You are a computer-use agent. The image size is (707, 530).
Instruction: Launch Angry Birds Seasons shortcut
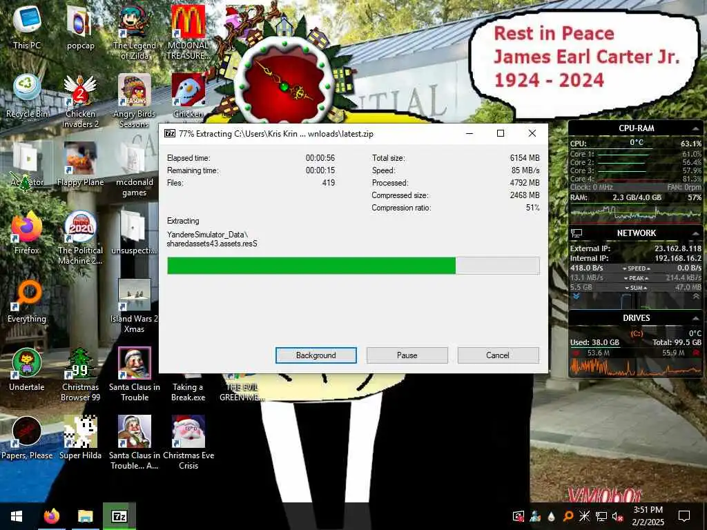click(x=135, y=101)
